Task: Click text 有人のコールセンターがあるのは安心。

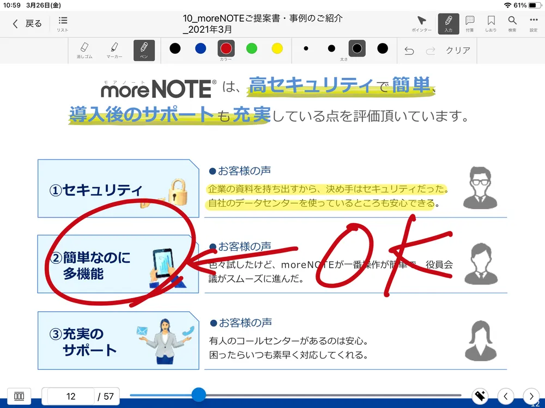Action: (x=288, y=341)
